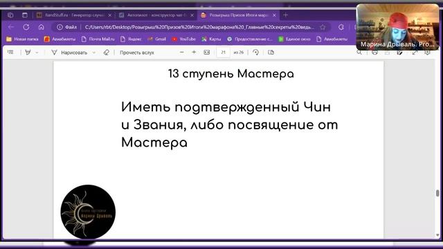This screenshot has width=443, height=249.
Task: Start Прочесть вслух read aloud
Action: (x=137, y=53)
